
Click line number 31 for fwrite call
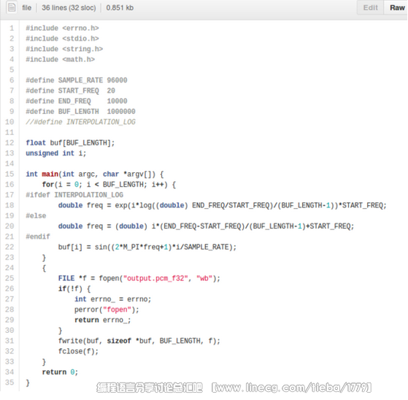pyautogui.click(x=9, y=341)
